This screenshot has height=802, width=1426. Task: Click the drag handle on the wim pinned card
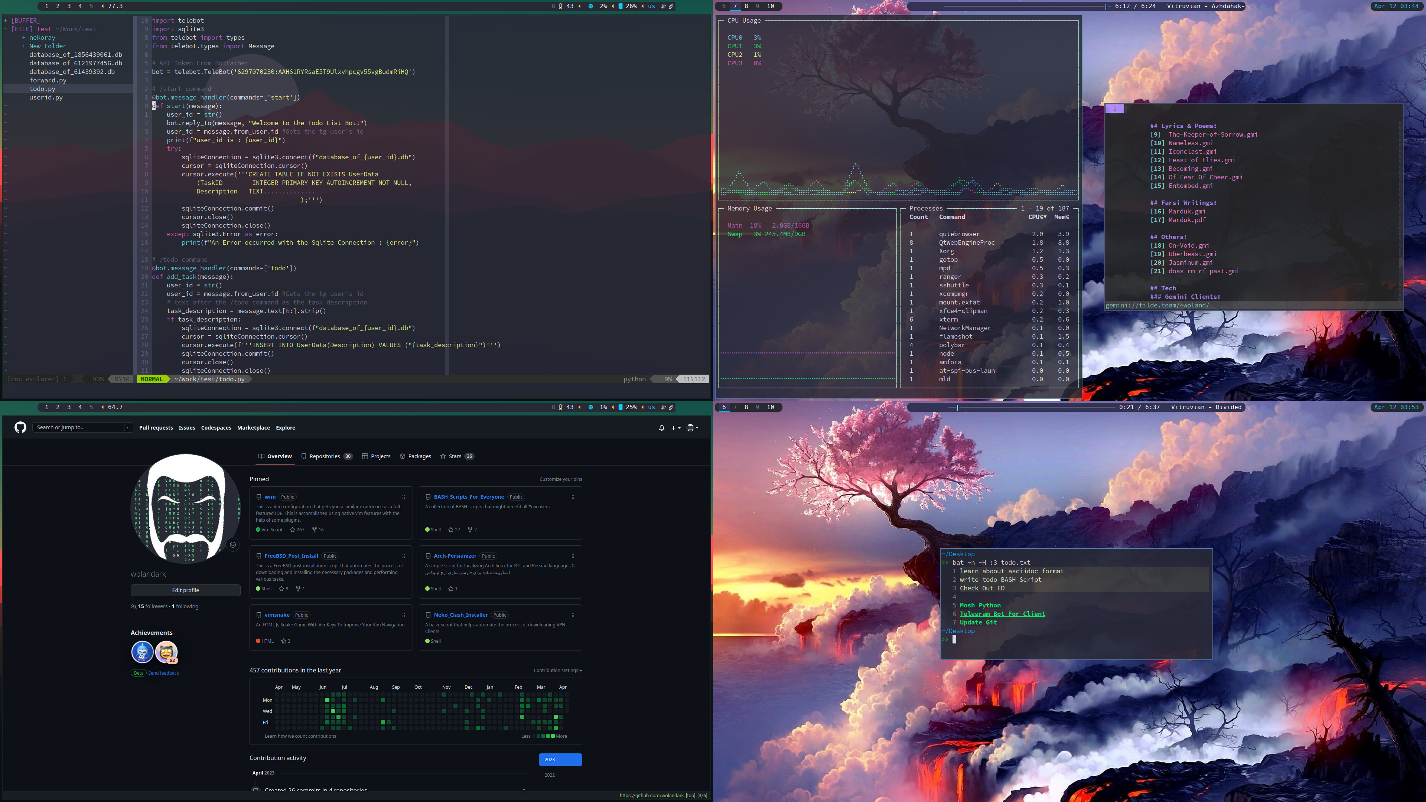pos(403,497)
